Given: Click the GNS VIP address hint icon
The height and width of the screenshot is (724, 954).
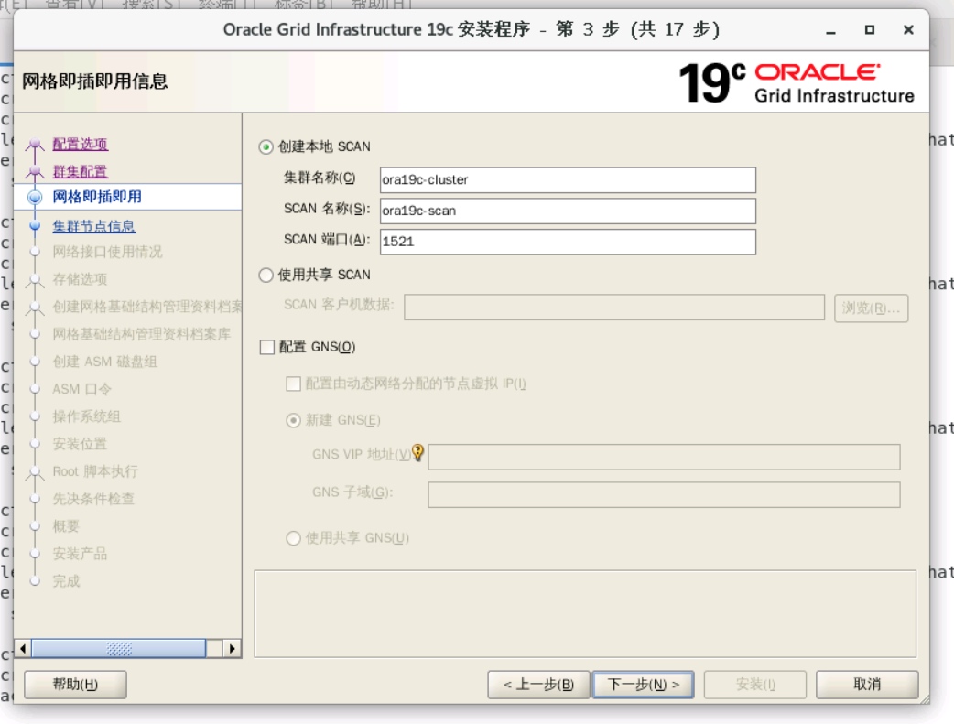Looking at the screenshot, I should tap(418, 452).
